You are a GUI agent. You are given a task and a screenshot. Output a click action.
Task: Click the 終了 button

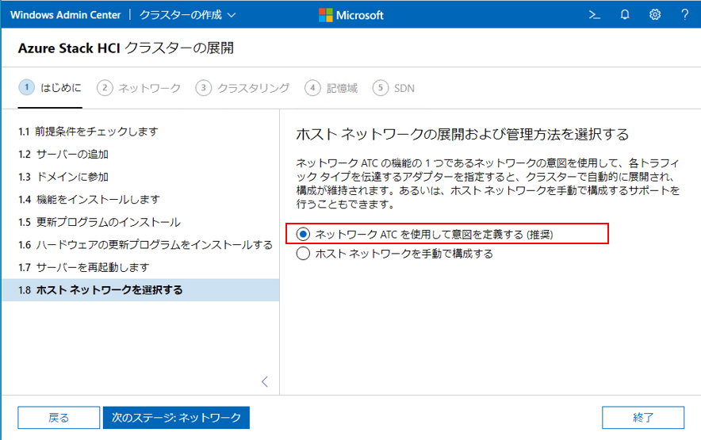click(643, 418)
